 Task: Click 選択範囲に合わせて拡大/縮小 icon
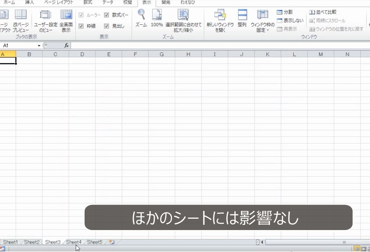coord(183,15)
